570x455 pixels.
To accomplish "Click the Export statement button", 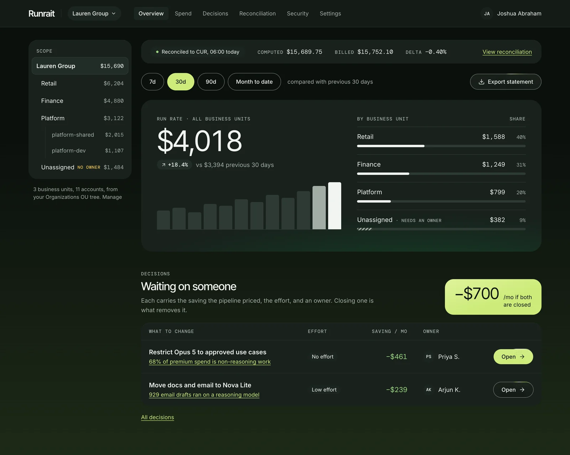I will [x=506, y=82].
